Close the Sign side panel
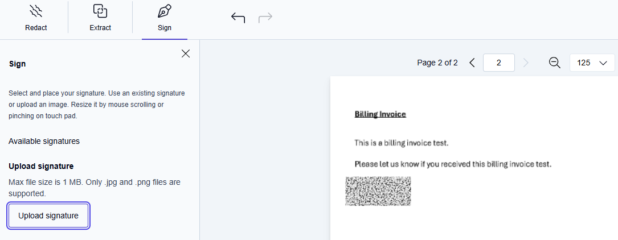 [186, 53]
